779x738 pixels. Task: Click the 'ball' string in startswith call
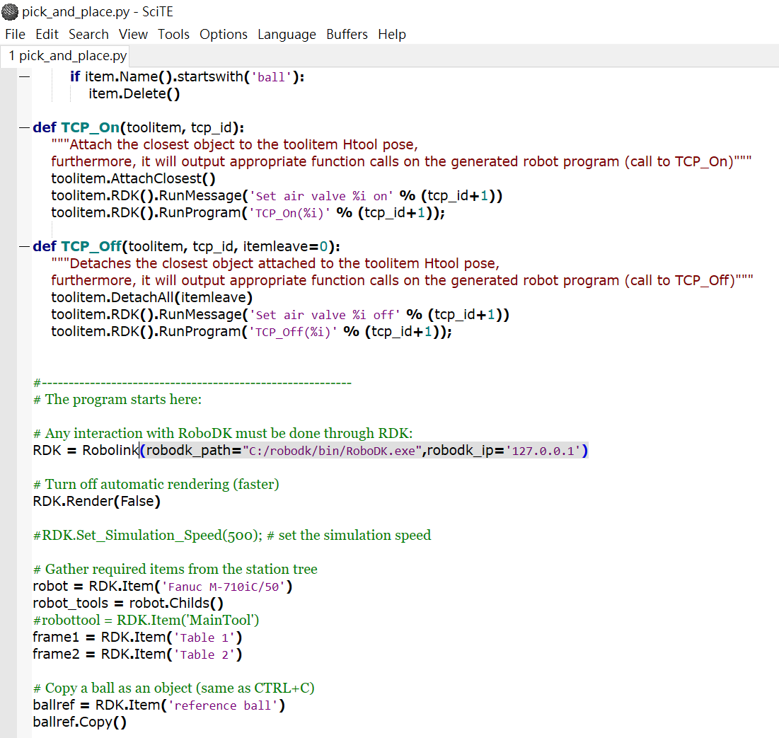pyautogui.click(x=271, y=77)
